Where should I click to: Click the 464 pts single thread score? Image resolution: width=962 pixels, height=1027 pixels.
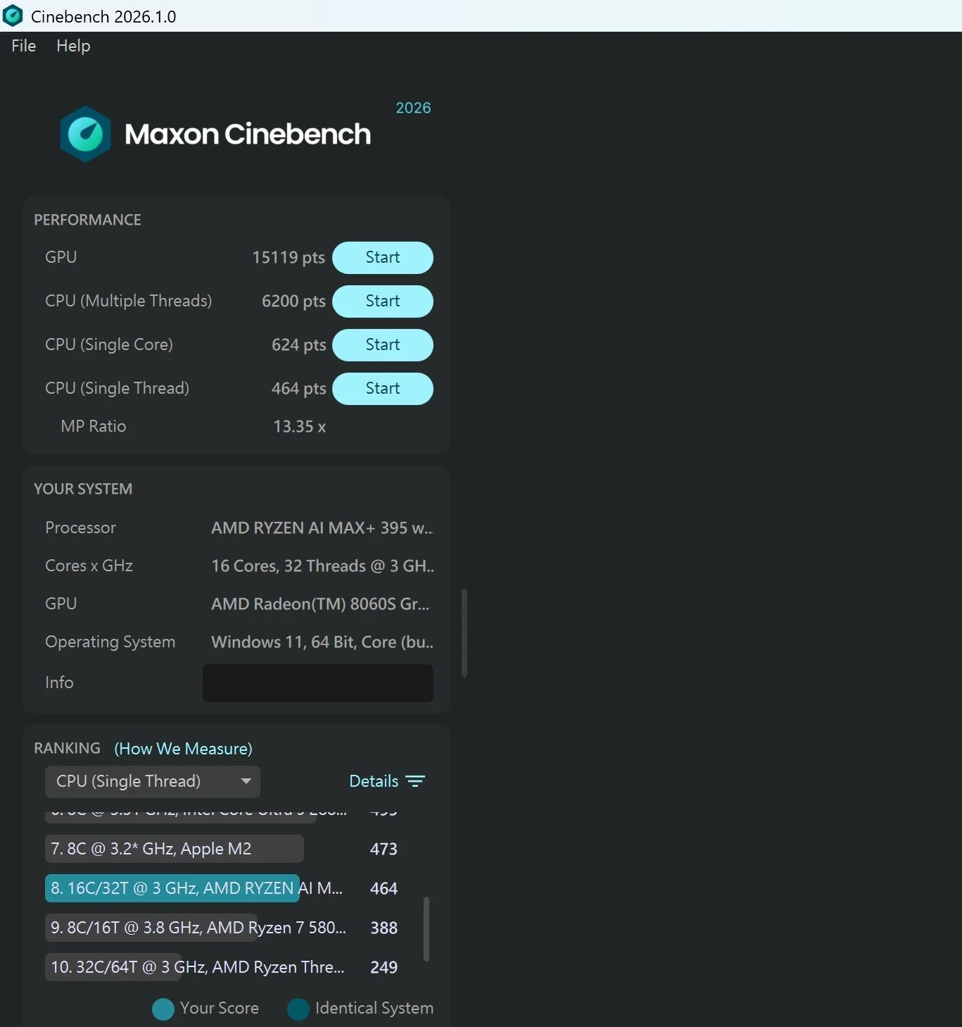[298, 389]
